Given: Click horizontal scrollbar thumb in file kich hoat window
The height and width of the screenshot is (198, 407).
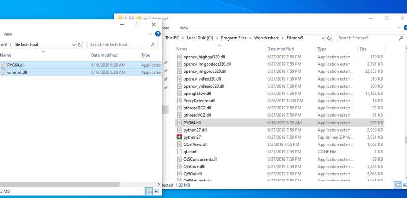Looking at the screenshot, I should (60, 184).
